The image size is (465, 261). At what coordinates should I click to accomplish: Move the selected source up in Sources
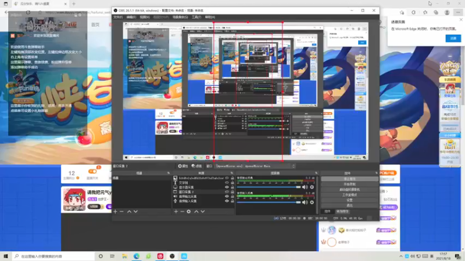pos(196,212)
